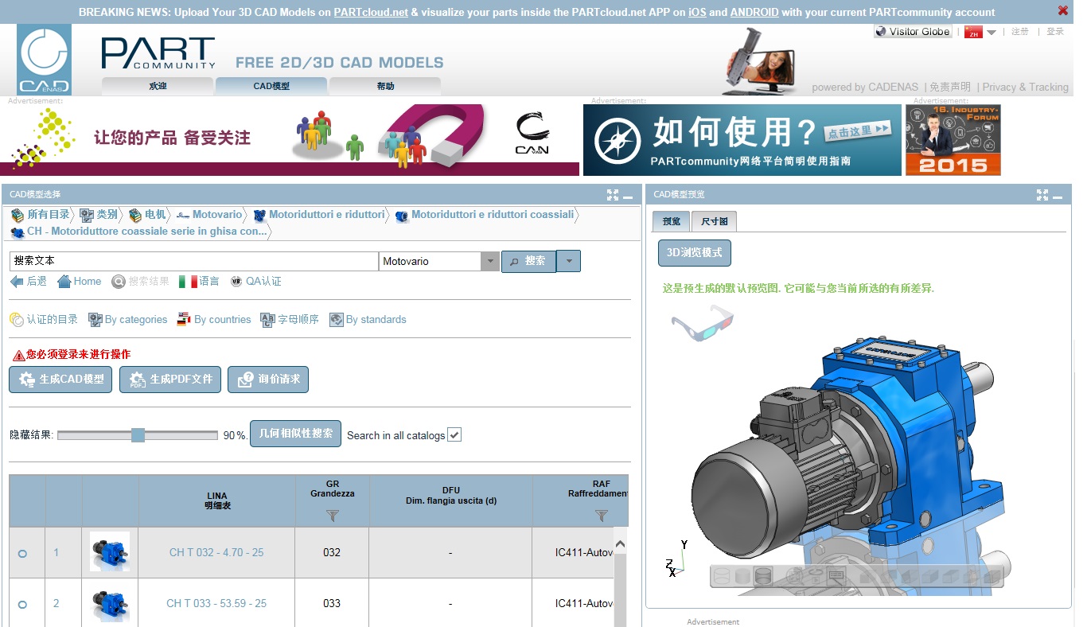Open the RAF Raffreddamento column filter

tap(602, 516)
